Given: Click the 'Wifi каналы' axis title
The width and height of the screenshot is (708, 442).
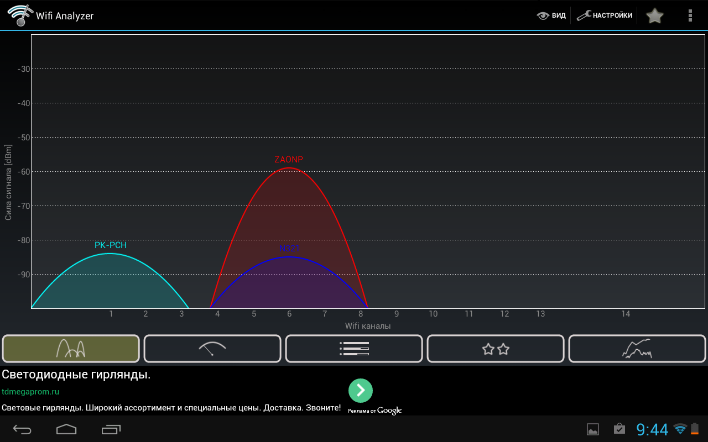Looking at the screenshot, I should tap(368, 326).
